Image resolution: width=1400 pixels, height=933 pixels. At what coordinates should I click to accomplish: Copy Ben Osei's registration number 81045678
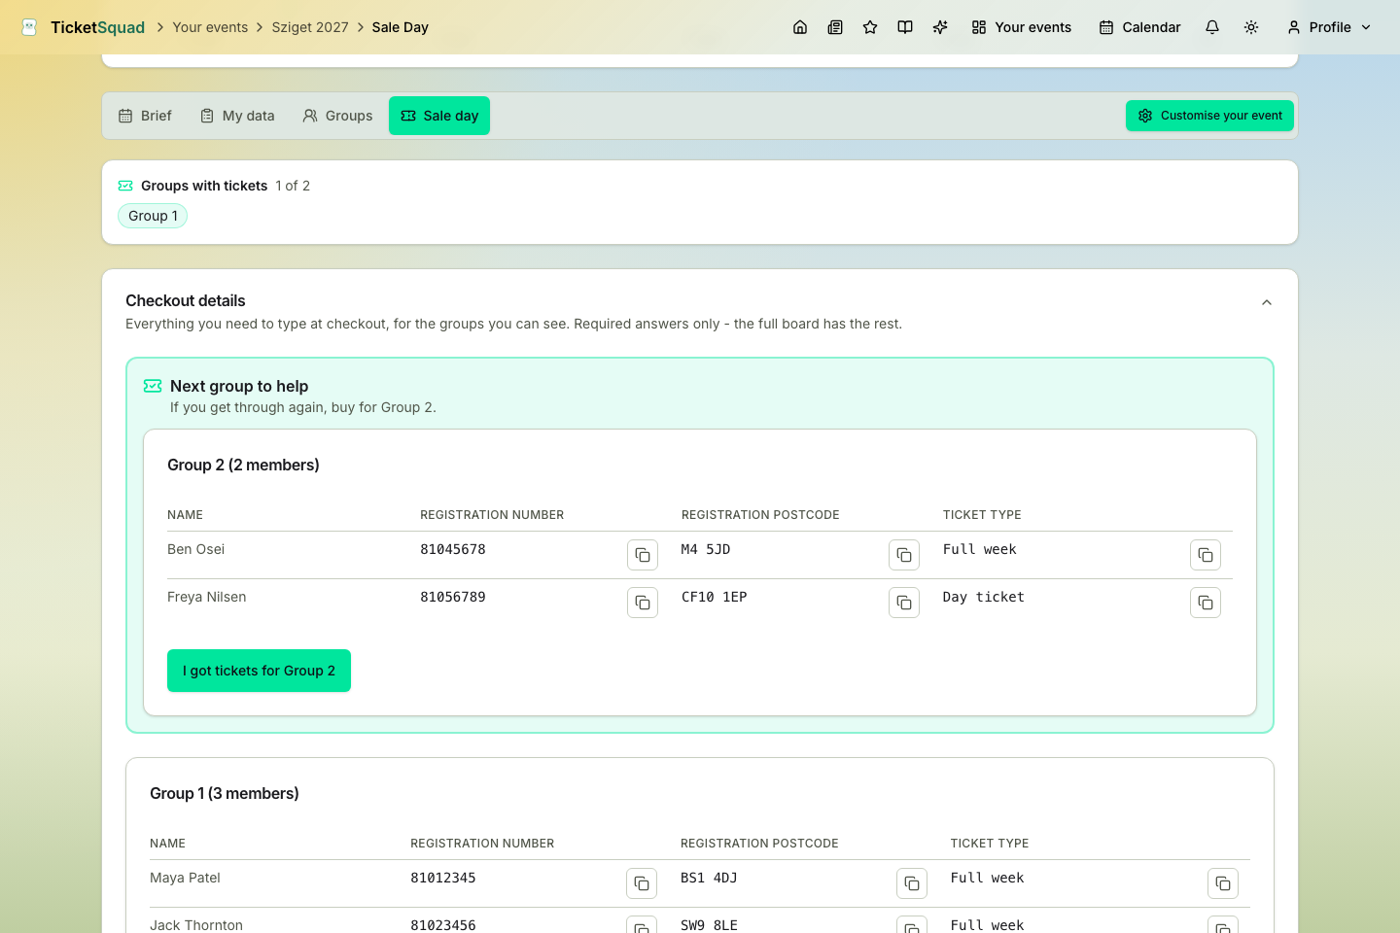coord(643,555)
